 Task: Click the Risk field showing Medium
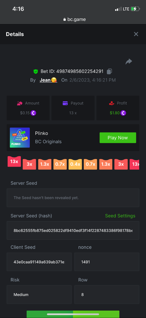tap(39, 294)
